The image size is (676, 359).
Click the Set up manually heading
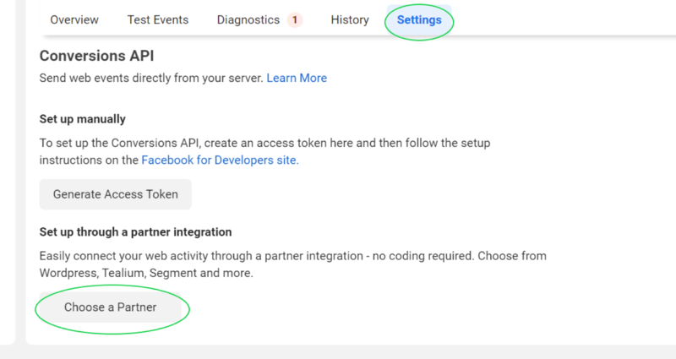point(83,119)
